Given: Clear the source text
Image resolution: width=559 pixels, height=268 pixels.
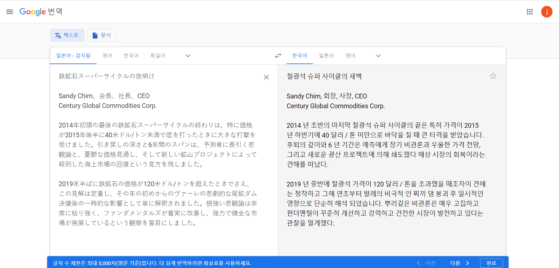Looking at the screenshot, I should (x=266, y=77).
